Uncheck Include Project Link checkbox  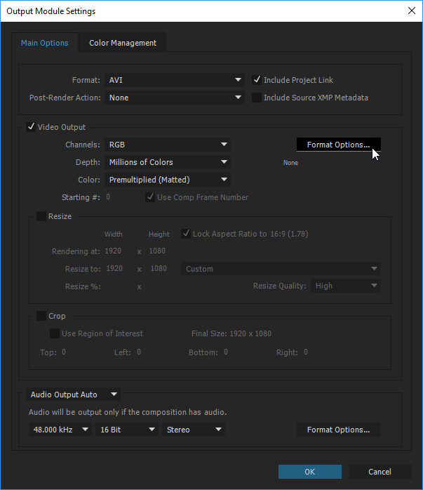[x=257, y=80]
